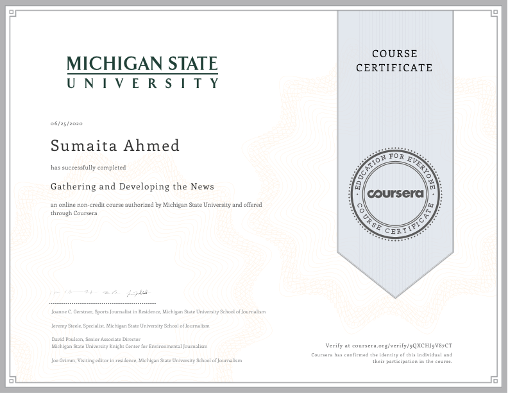Click the Jeremy Steele, Specialist line
This screenshot has width=508, height=393.
130,326
